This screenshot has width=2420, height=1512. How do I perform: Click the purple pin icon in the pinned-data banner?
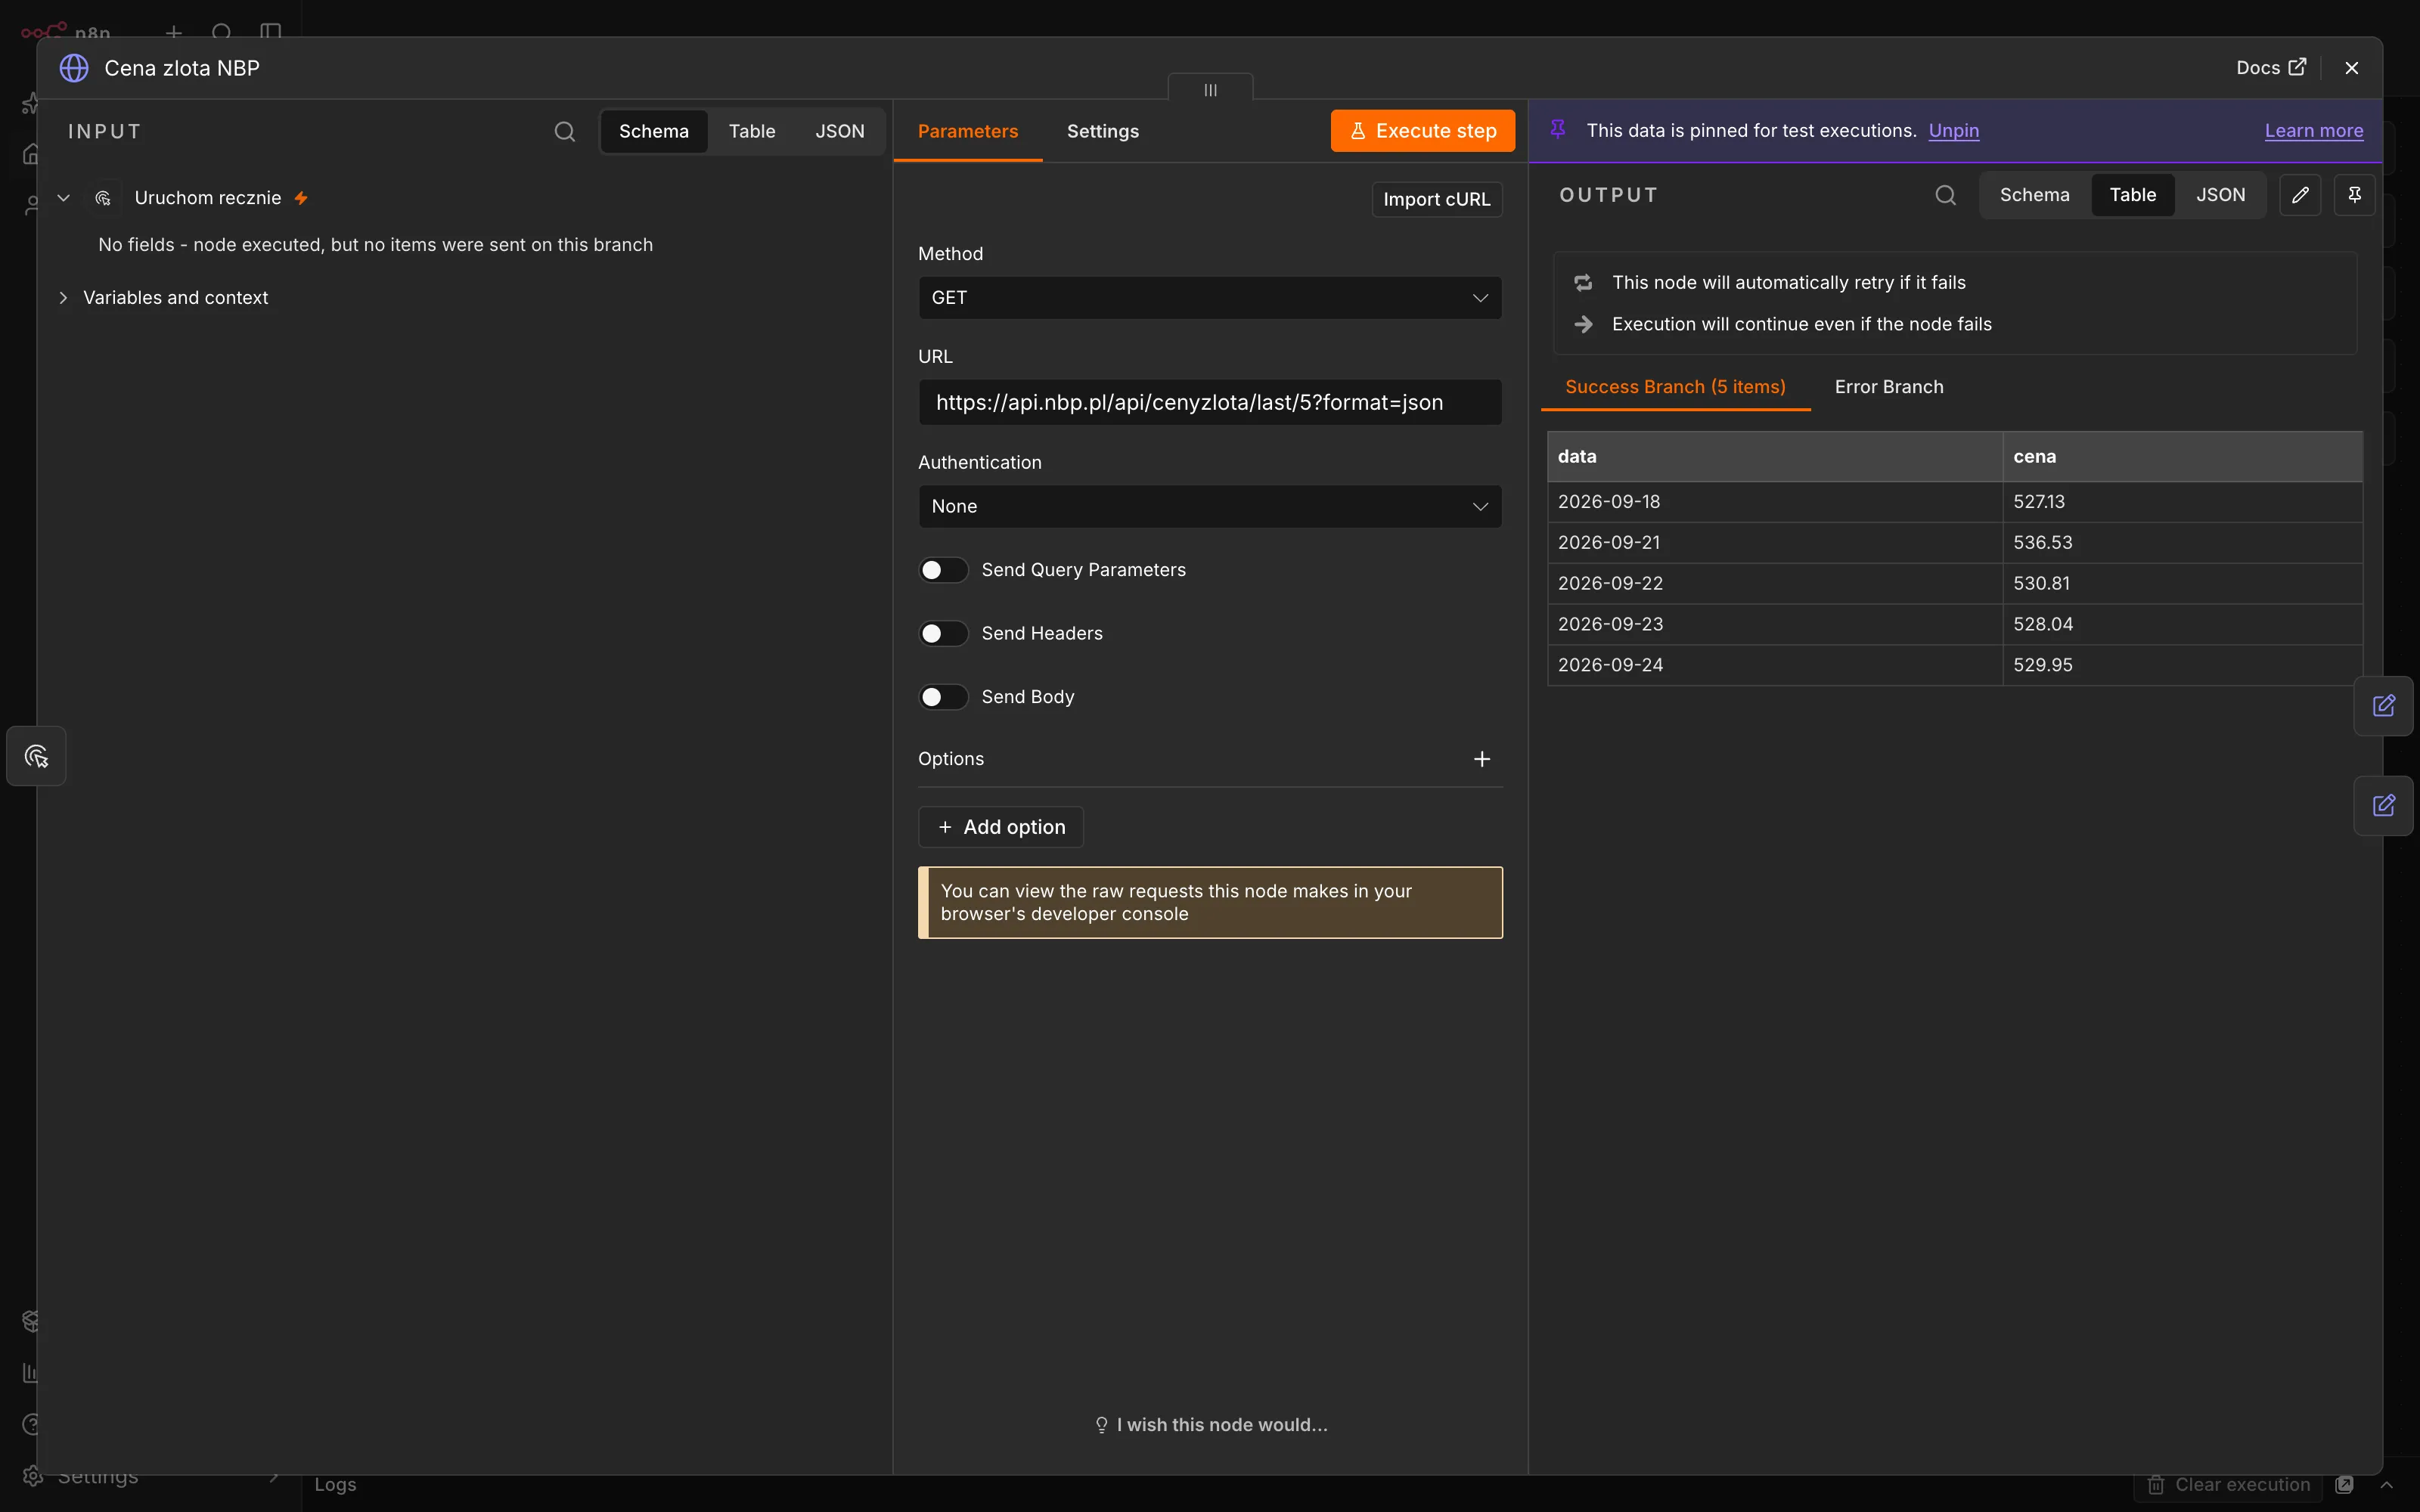click(x=1558, y=129)
